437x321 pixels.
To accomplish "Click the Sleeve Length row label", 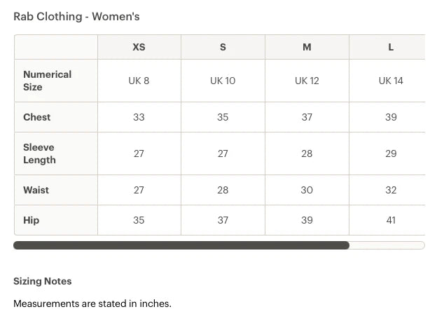I will pyautogui.click(x=39, y=153).
